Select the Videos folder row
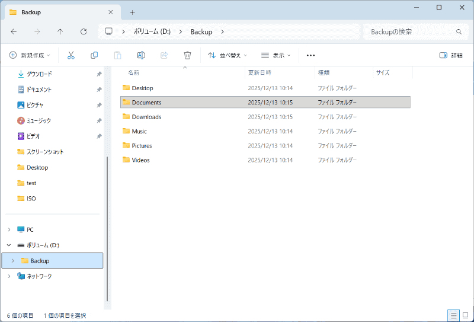This screenshot has height=322, width=474. pos(265,160)
